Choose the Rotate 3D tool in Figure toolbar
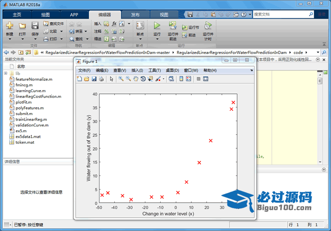 (143, 79)
